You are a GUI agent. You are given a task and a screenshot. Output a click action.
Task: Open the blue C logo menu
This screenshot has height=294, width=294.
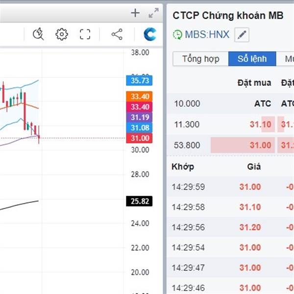click(x=150, y=34)
